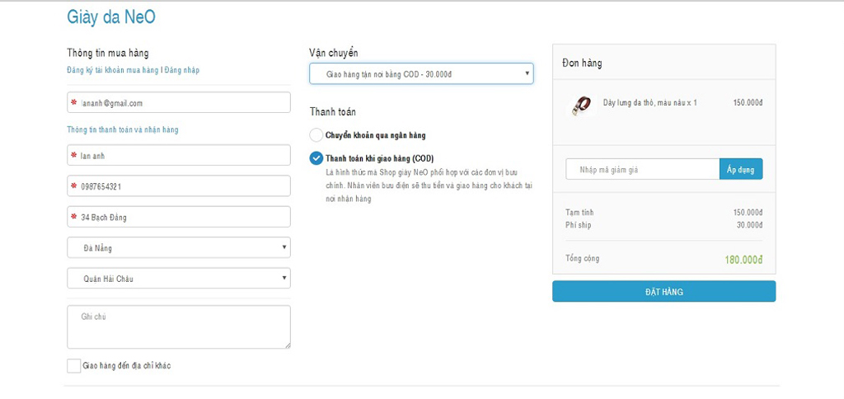Click the phone field 0987654321
The width and height of the screenshot is (844, 399).
[179, 185]
